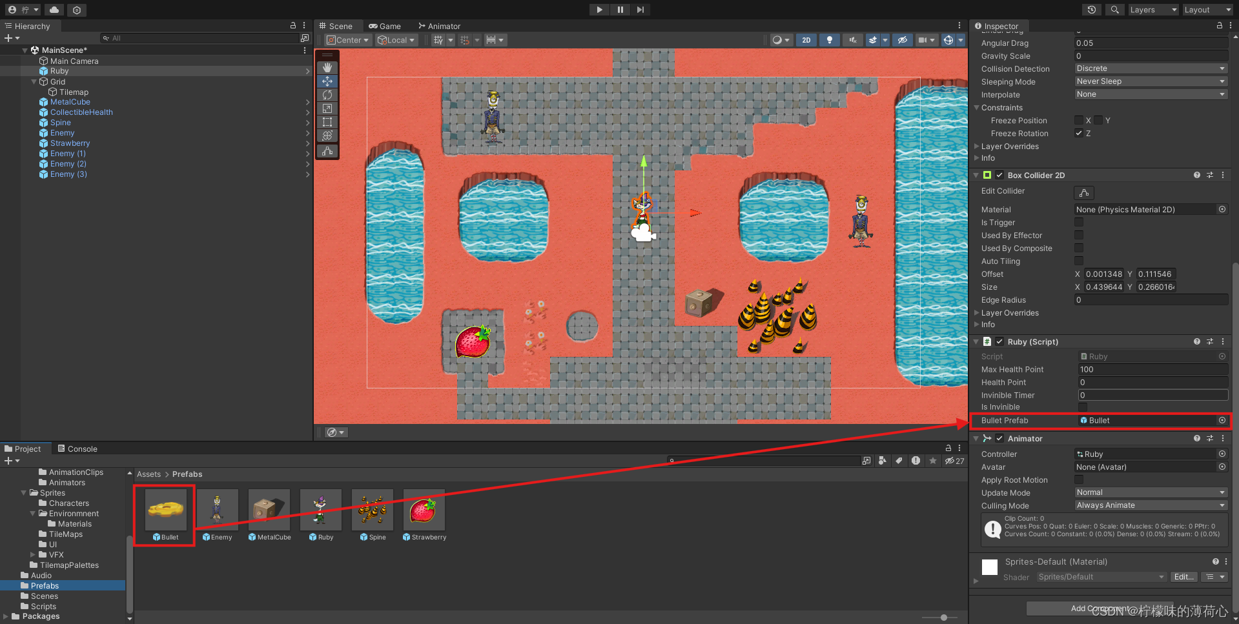Viewport: 1239px width, 624px height.
Task: Toggle Freeze Position X checkbox
Action: click(1079, 121)
